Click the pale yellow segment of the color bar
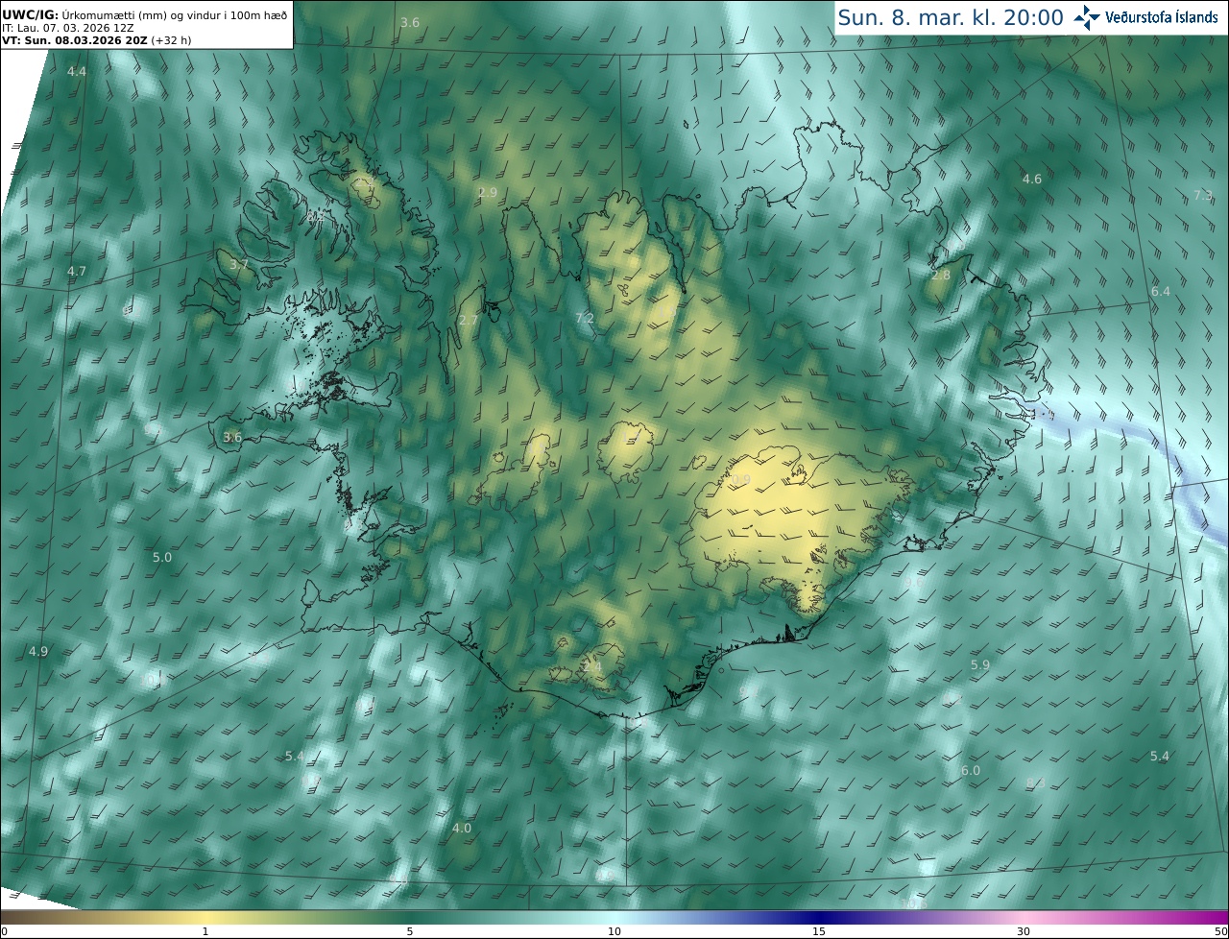This screenshot has width=1229, height=939. [x=205, y=917]
